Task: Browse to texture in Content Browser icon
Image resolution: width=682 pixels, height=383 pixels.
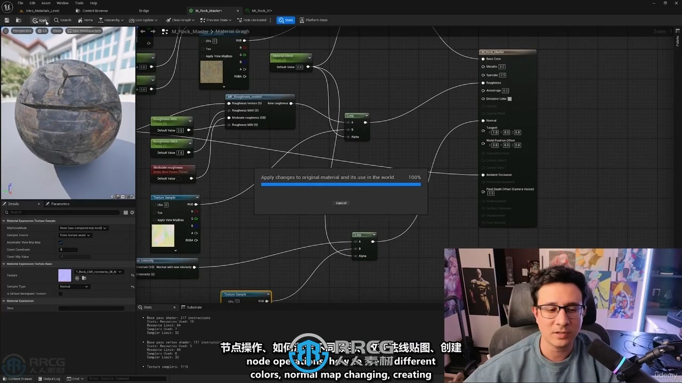Action: [x=84, y=278]
